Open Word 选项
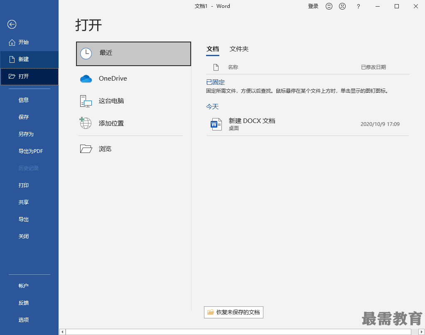425x335 pixels. [29, 320]
